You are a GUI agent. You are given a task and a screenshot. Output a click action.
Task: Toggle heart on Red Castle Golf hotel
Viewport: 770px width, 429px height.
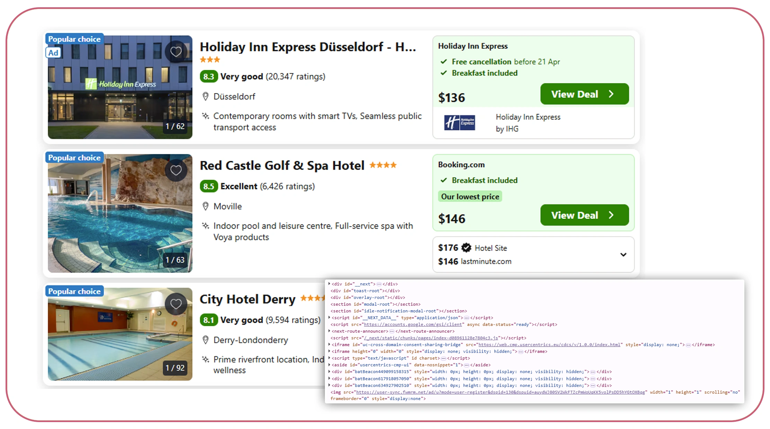tap(176, 170)
